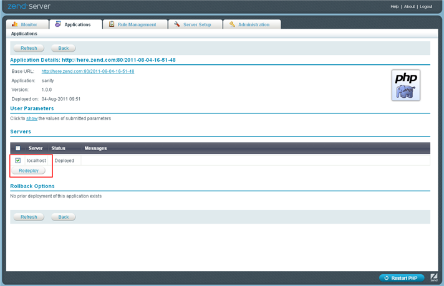Click the Server Setup wrench icon
444x286 pixels.
pyautogui.click(x=177, y=24)
